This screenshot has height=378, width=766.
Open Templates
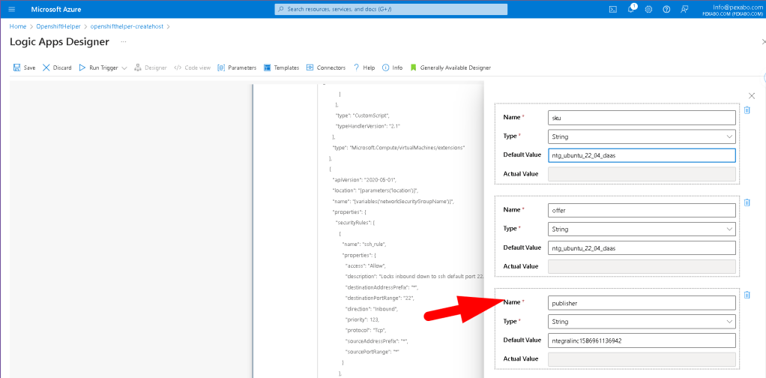pos(281,67)
